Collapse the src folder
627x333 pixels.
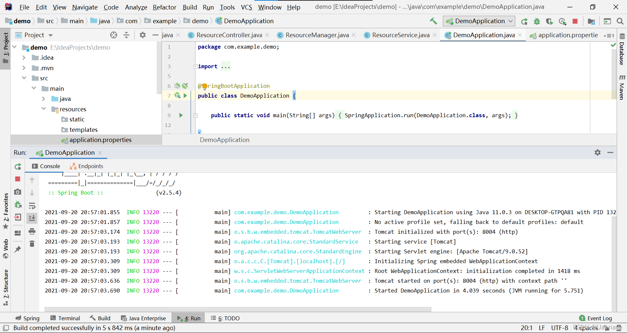[24, 78]
